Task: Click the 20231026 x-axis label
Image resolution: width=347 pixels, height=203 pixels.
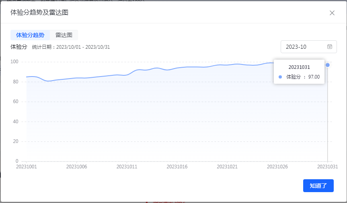Action: pos(277,166)
